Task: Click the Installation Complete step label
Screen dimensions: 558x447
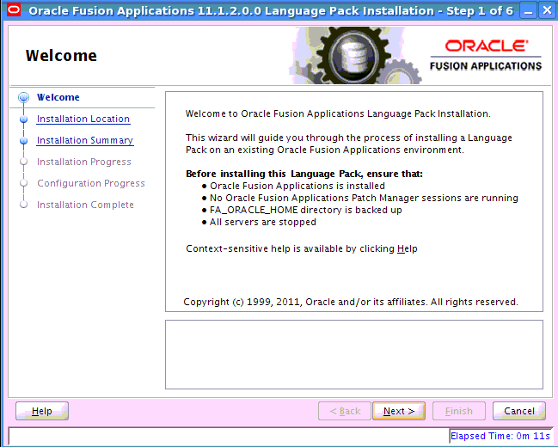Action: tap(85, 205)
